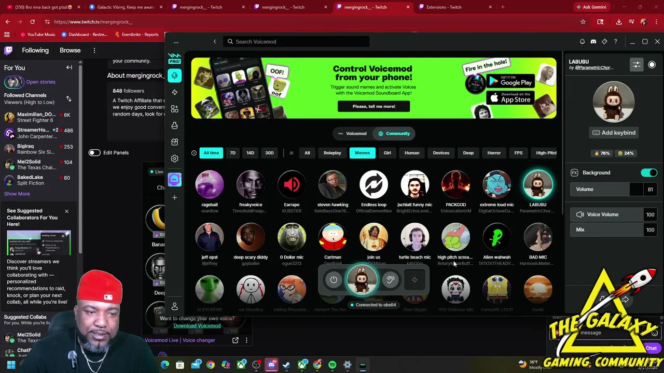Click 'Please, tell me more!' banner button
The image size is (664, 373).
[374, 106]
